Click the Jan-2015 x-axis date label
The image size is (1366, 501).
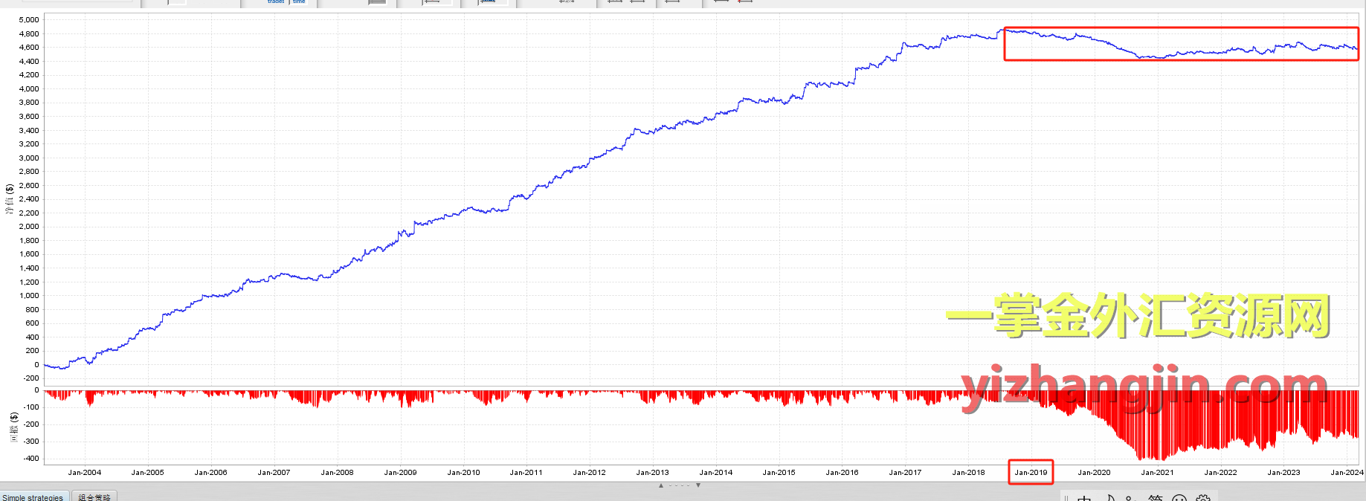779,473
